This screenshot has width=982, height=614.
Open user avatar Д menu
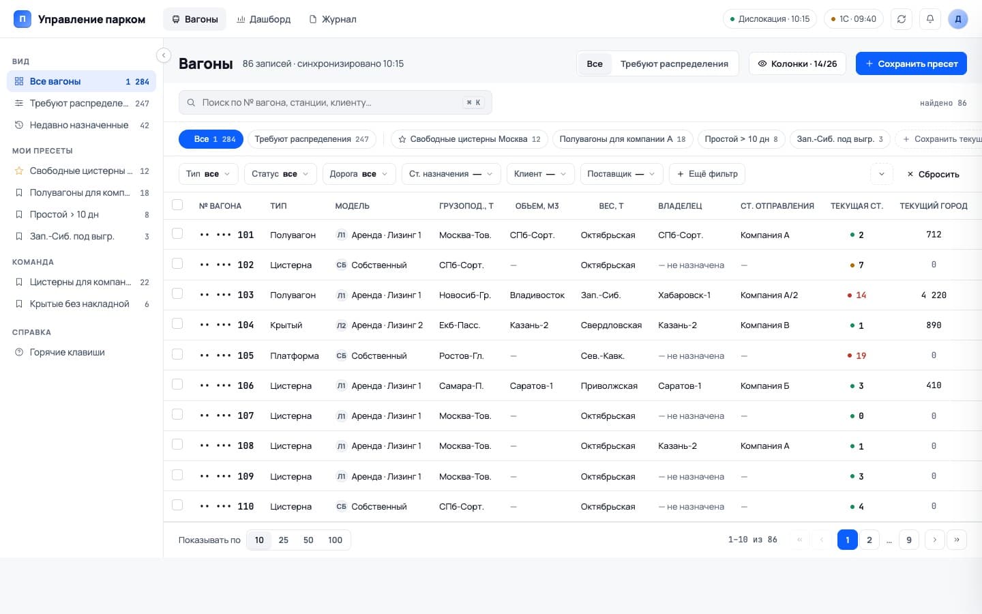click(x=958, y=19)
